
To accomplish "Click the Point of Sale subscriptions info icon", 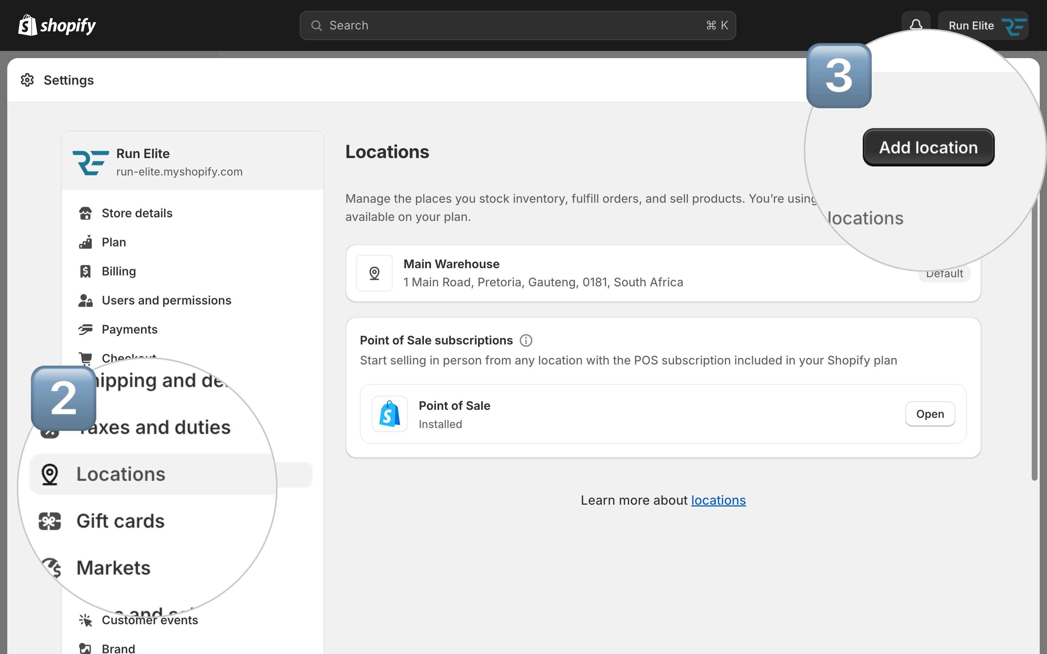I will tap(526, 340).
